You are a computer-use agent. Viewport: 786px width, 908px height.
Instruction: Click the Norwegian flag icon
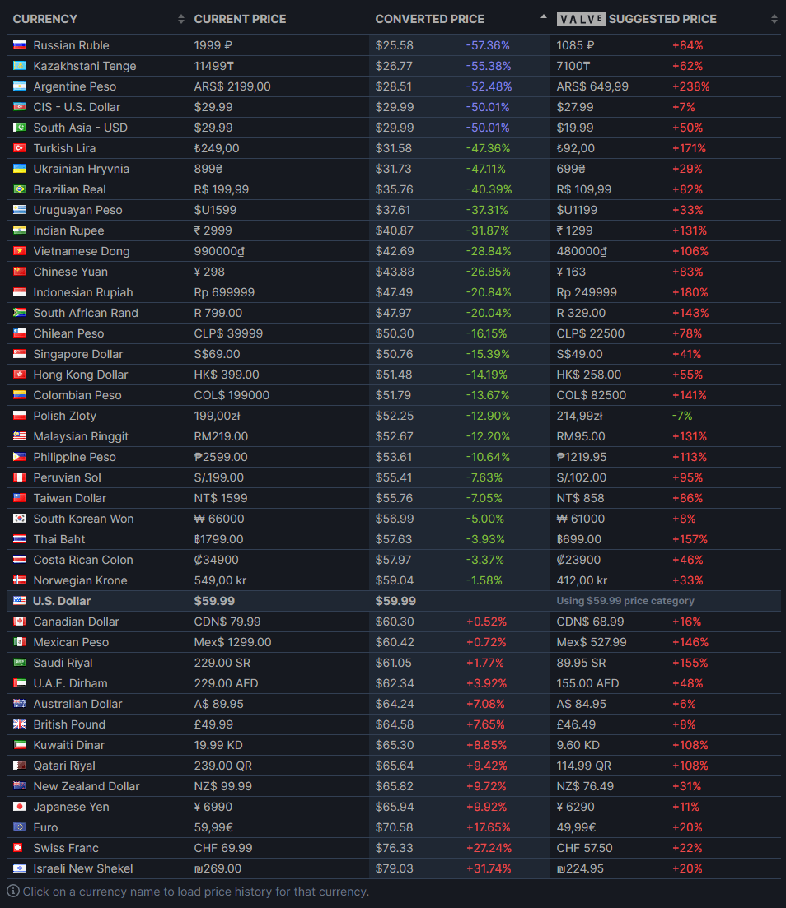(20, 580)
